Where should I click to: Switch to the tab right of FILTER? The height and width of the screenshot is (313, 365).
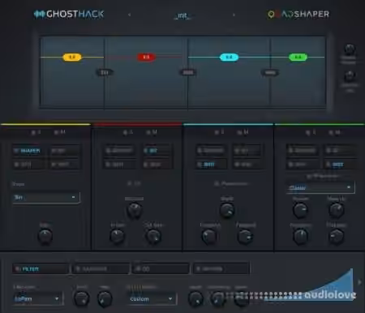click(101, 269)
